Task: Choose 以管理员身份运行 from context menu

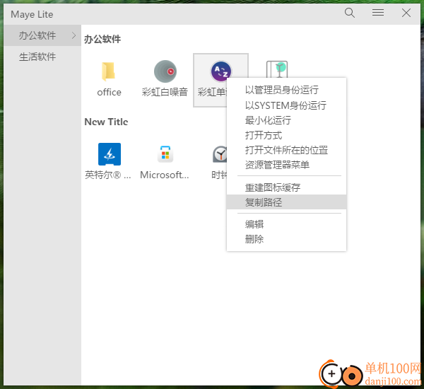Action: point(286,90)
